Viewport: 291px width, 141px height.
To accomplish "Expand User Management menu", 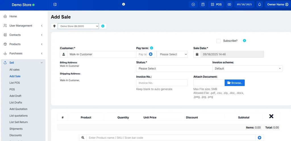I will (23, 26).
